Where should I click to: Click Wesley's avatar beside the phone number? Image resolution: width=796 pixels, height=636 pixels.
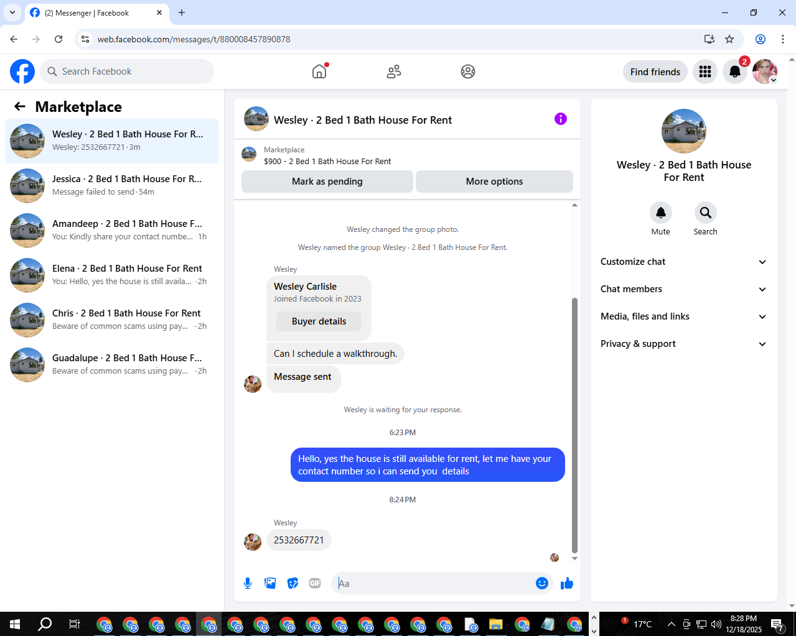click(x=253, y=542)
